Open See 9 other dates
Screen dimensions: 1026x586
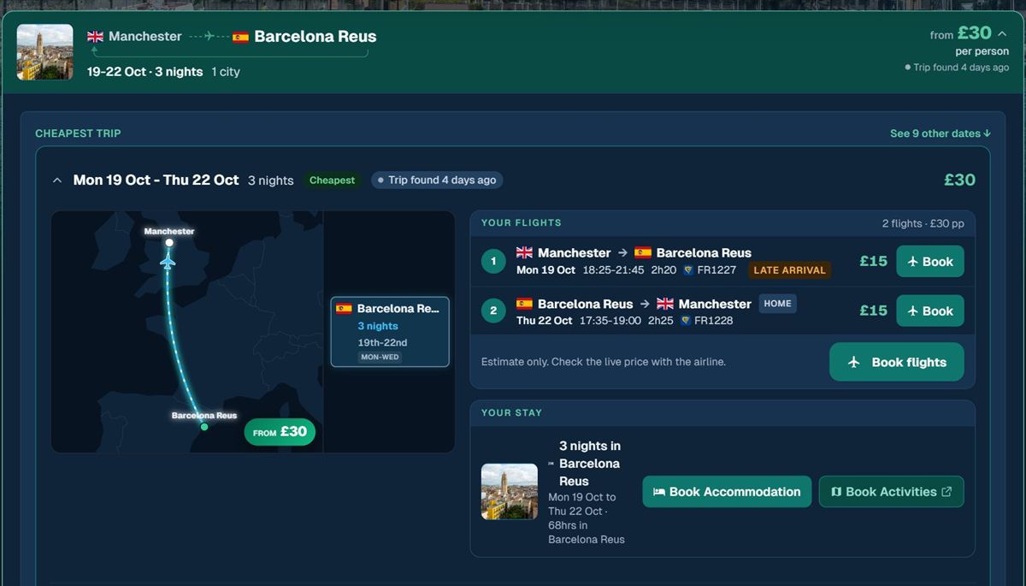click(940, 133)
